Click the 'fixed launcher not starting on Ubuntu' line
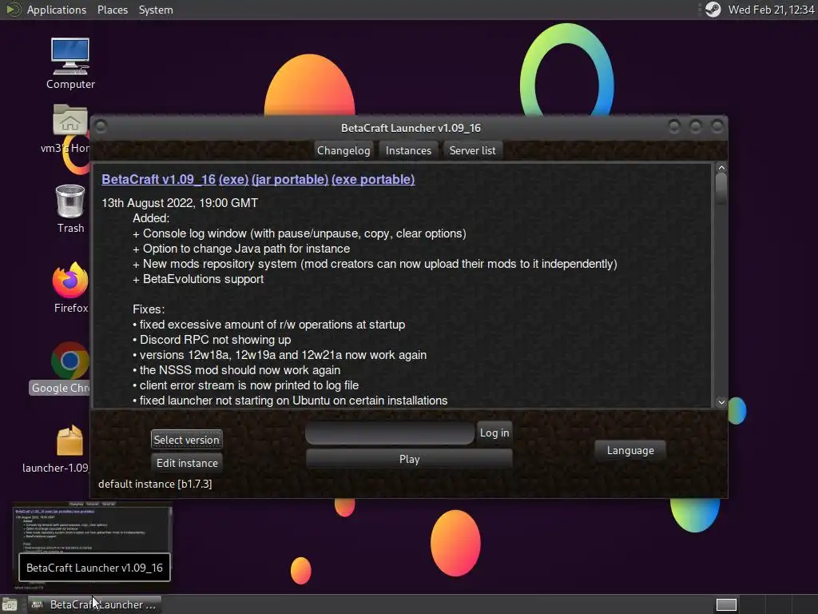The height and width of the screenshot is (614, 818). [x=290, y=401]
